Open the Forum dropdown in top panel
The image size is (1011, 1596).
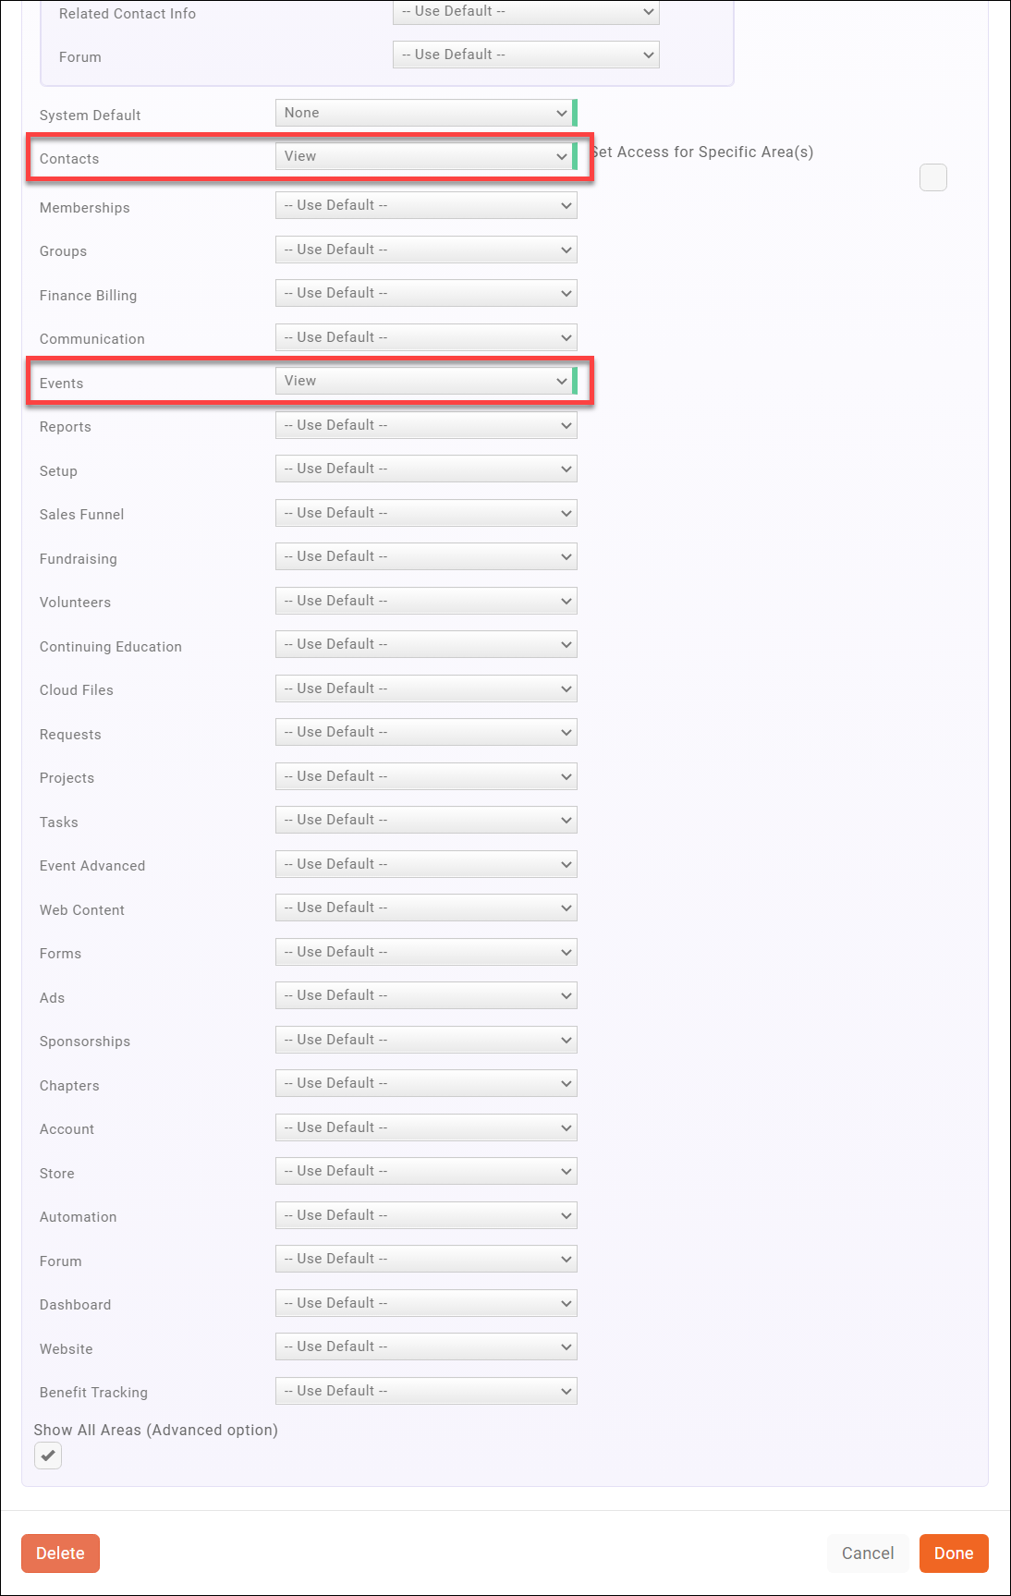click(x=526, y=55)
